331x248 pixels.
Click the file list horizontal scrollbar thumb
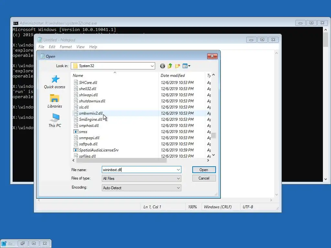122,160
